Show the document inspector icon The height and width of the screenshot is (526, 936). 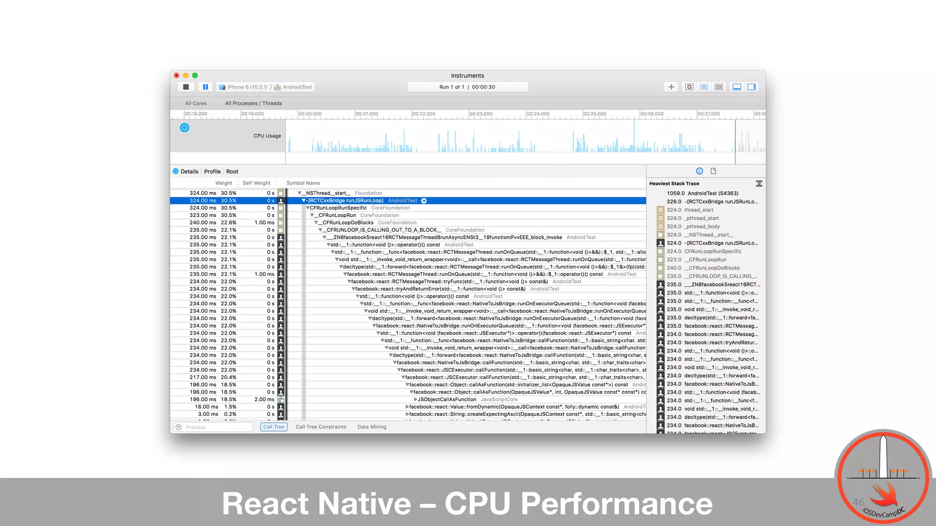pyautogui.click(x=713, y=171)
